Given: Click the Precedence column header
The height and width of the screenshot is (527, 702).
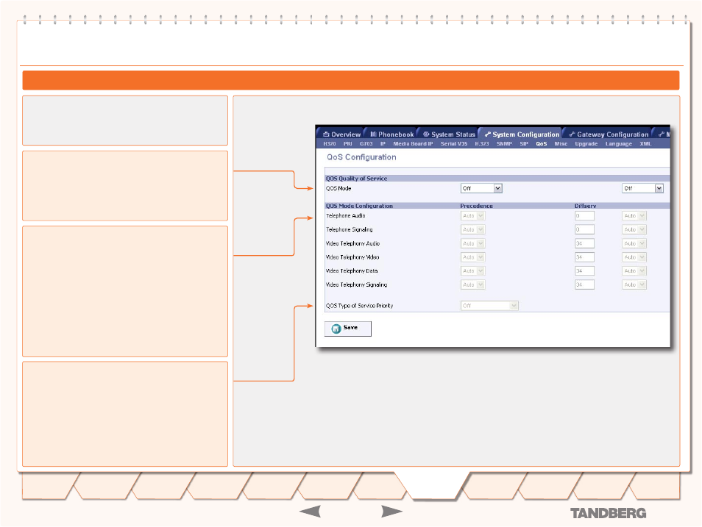Looking at the screenshot, I should [476, 206].
